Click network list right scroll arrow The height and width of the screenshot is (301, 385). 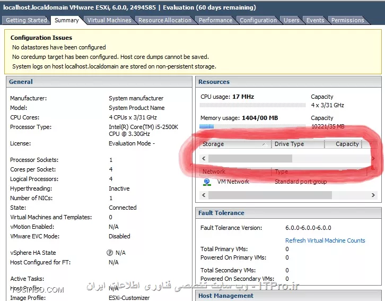[x=373, y=195]
